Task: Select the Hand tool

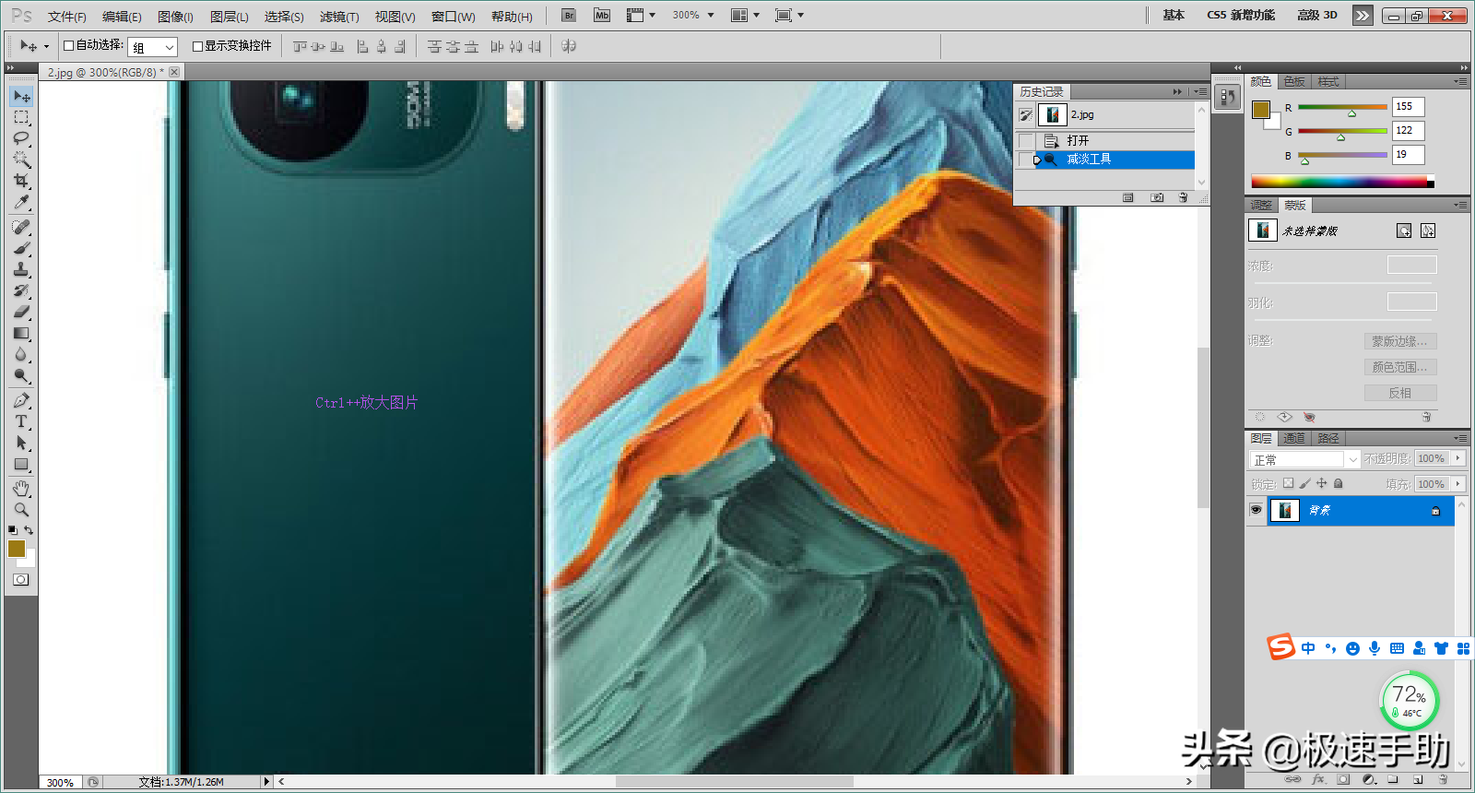Action: click(21, 488)
